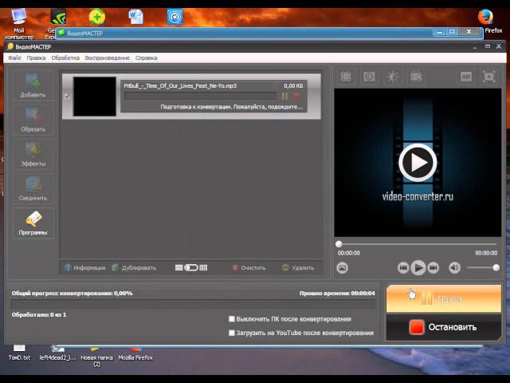This screenshot has width=510, height=383.
Task: Toggle the list/grid view switch
Action: coord(191,268)
